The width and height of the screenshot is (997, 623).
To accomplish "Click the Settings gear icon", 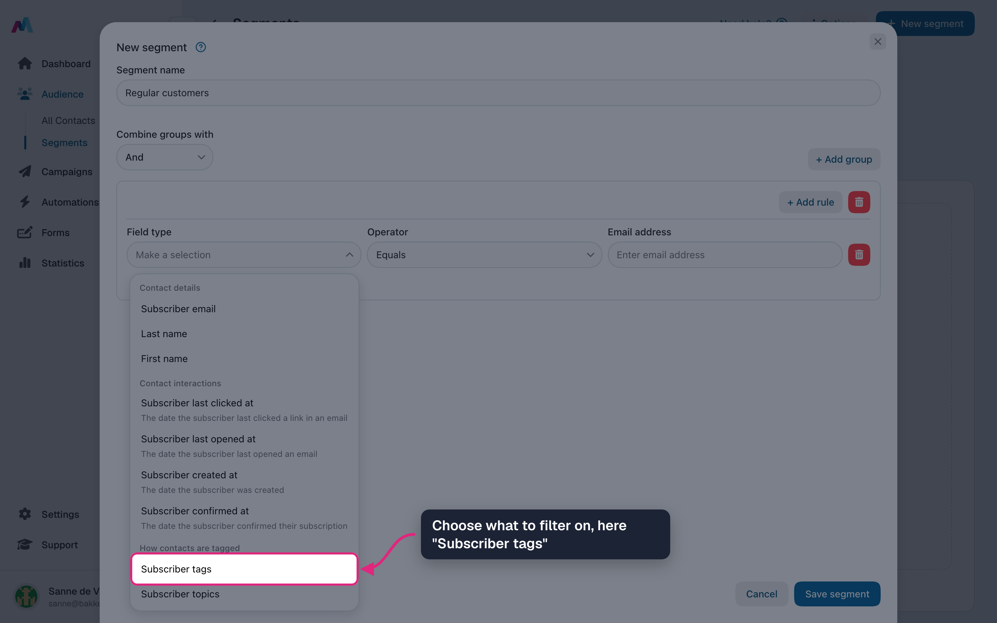I will pos(25,514).
